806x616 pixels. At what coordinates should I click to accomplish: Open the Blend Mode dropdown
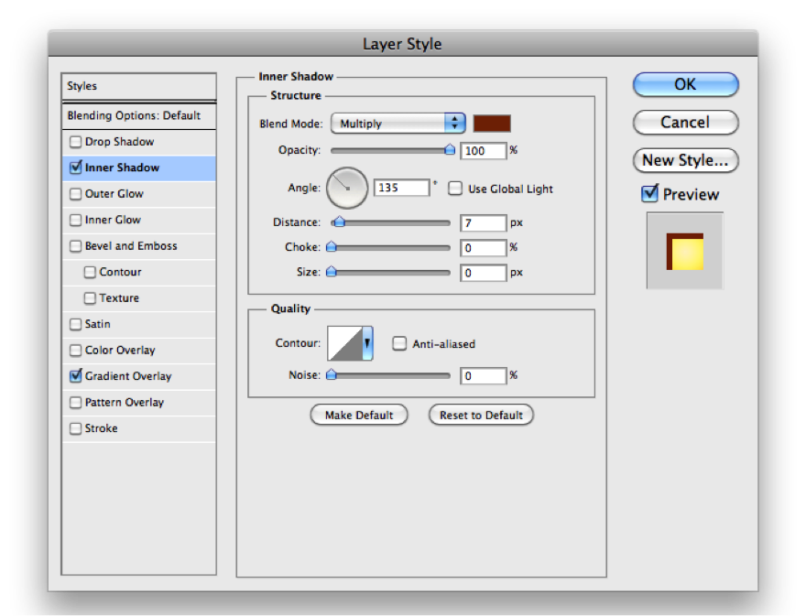(x=398, y=124)
